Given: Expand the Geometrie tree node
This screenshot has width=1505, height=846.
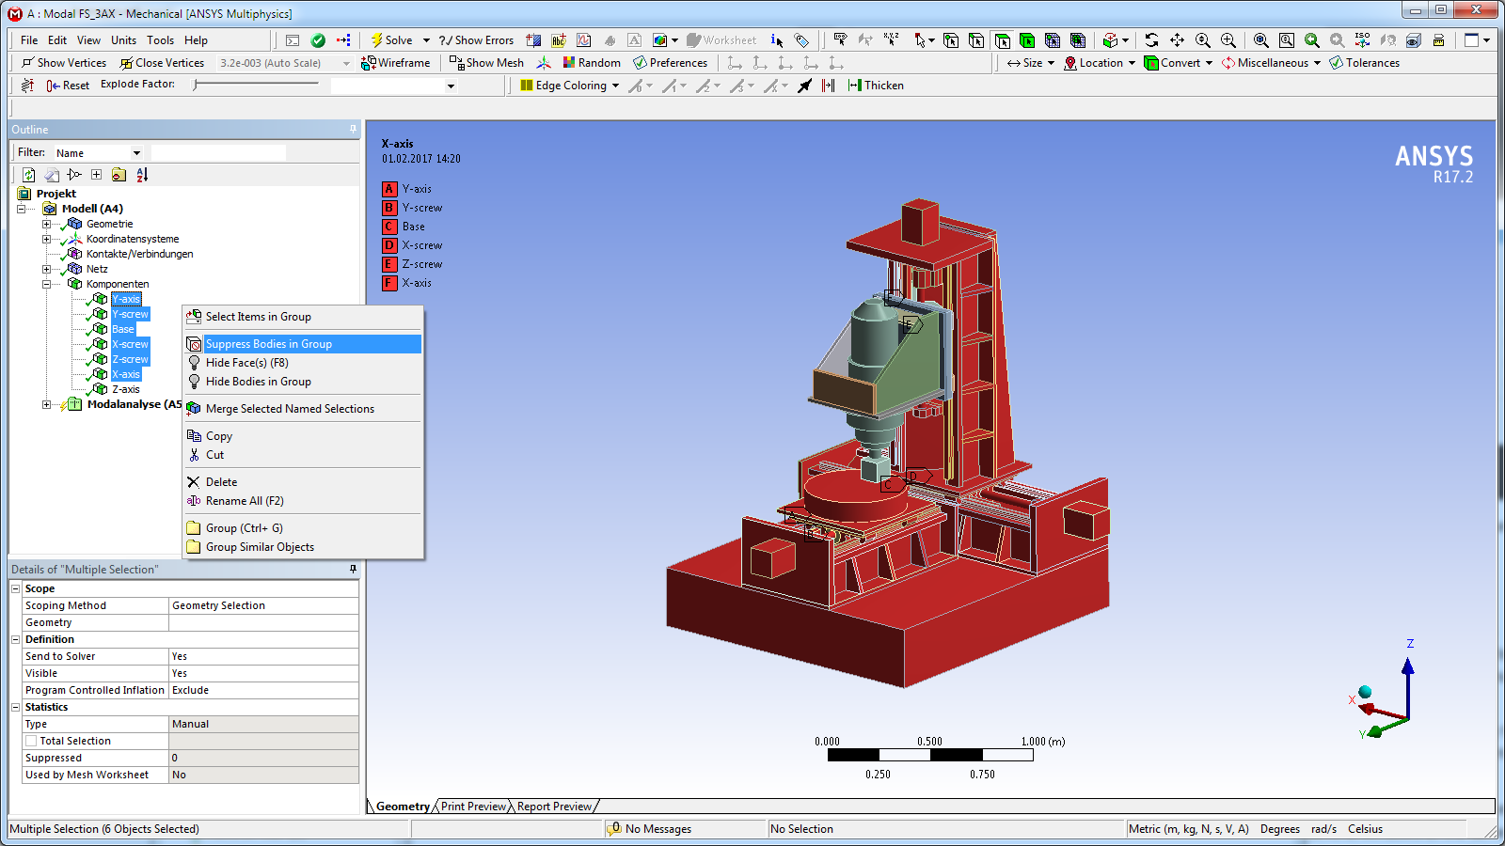Looking at the screenshot, I should 46,224.
